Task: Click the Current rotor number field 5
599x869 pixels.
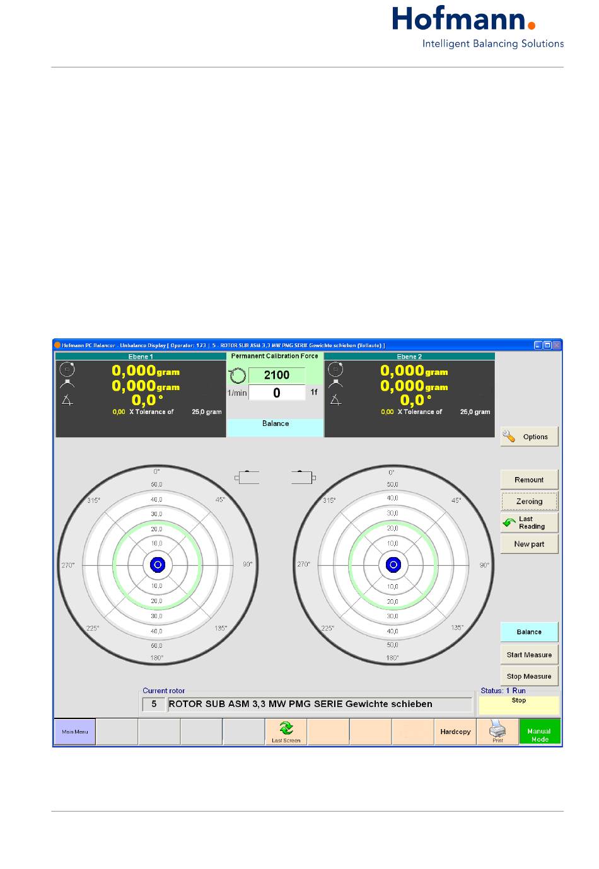Action: [x=154, y=704]
